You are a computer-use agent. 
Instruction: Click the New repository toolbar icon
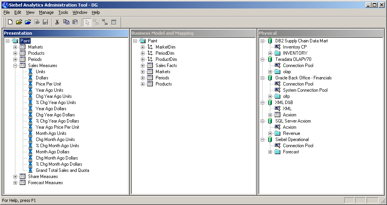(x=10, y=22)
